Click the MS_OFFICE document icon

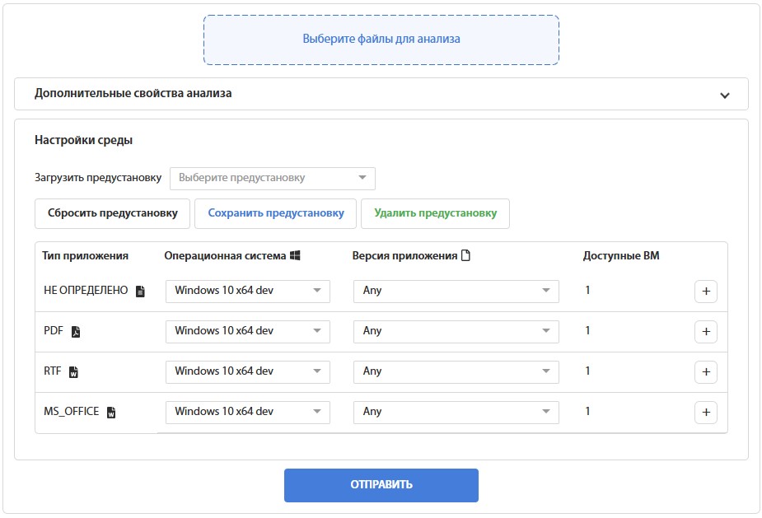111,413
